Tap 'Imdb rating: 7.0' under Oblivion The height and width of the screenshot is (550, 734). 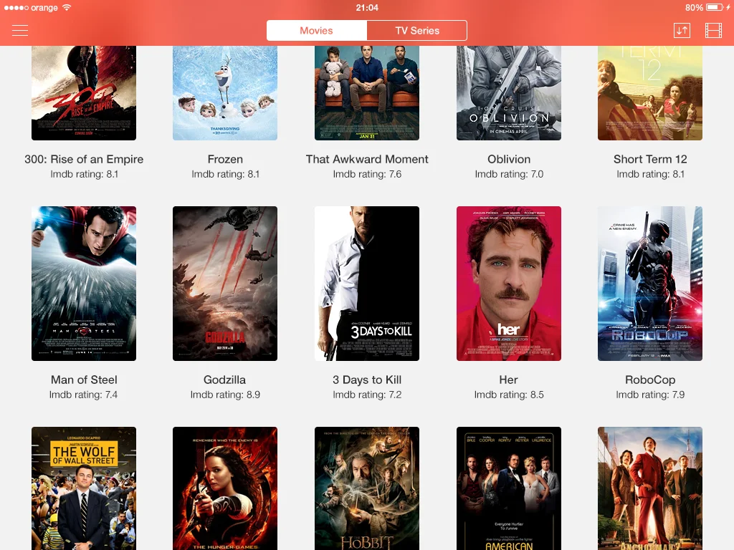coord(509,174)
